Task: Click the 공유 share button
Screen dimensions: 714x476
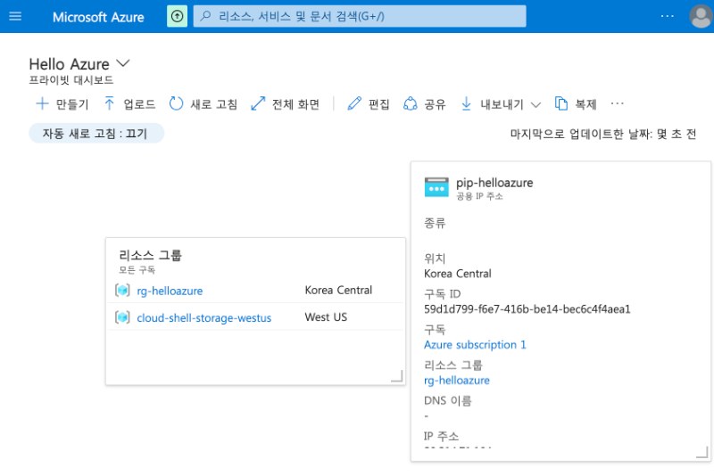Action: 424,104
